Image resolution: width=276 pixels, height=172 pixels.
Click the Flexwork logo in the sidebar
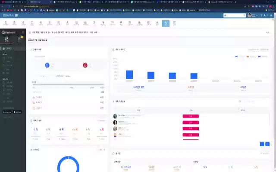9,33
